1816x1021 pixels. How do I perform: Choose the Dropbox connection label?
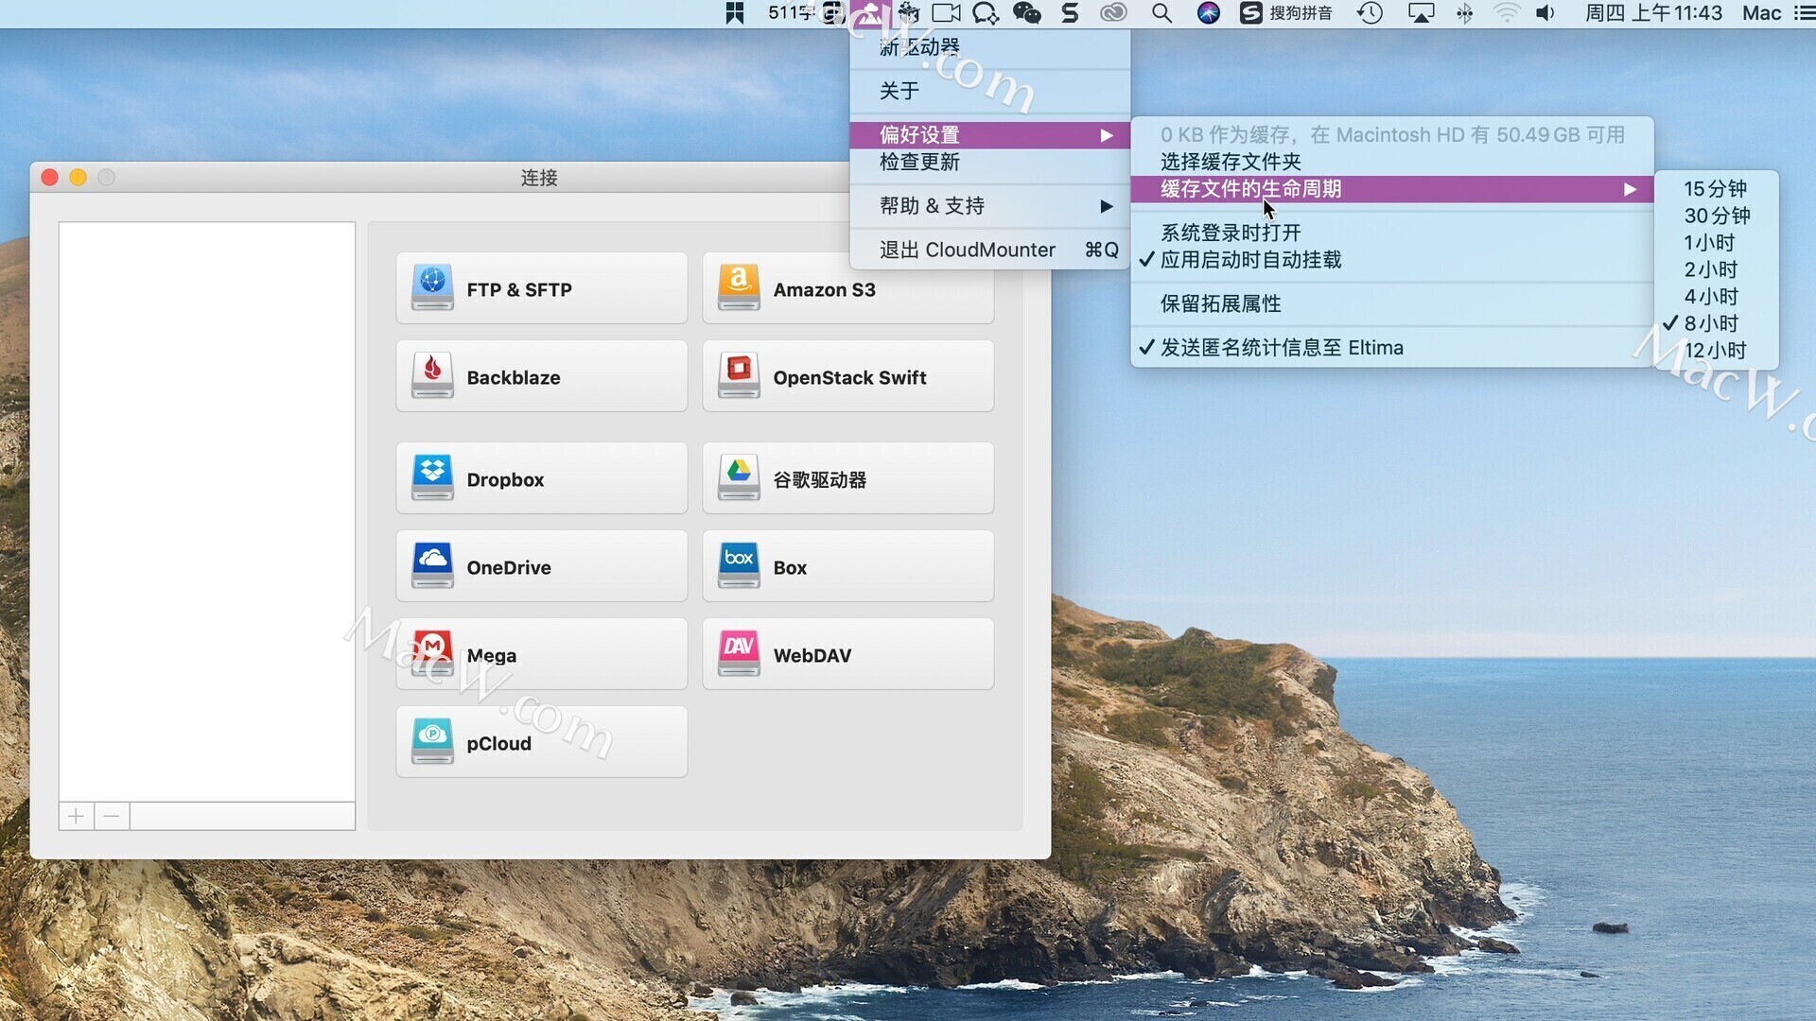pyautogui.click(x=505, y=479)
